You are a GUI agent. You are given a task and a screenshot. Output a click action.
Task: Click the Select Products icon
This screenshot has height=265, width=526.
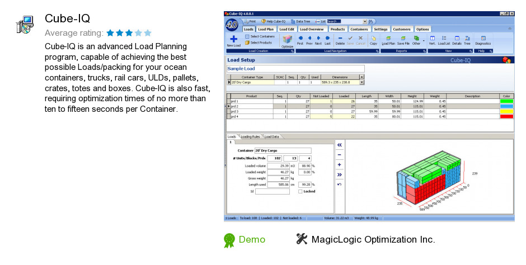tap(247, 42)
